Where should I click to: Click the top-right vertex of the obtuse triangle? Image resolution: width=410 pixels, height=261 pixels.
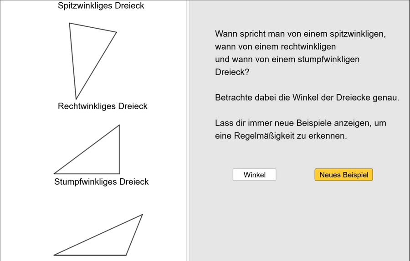(x=142, y=215)
